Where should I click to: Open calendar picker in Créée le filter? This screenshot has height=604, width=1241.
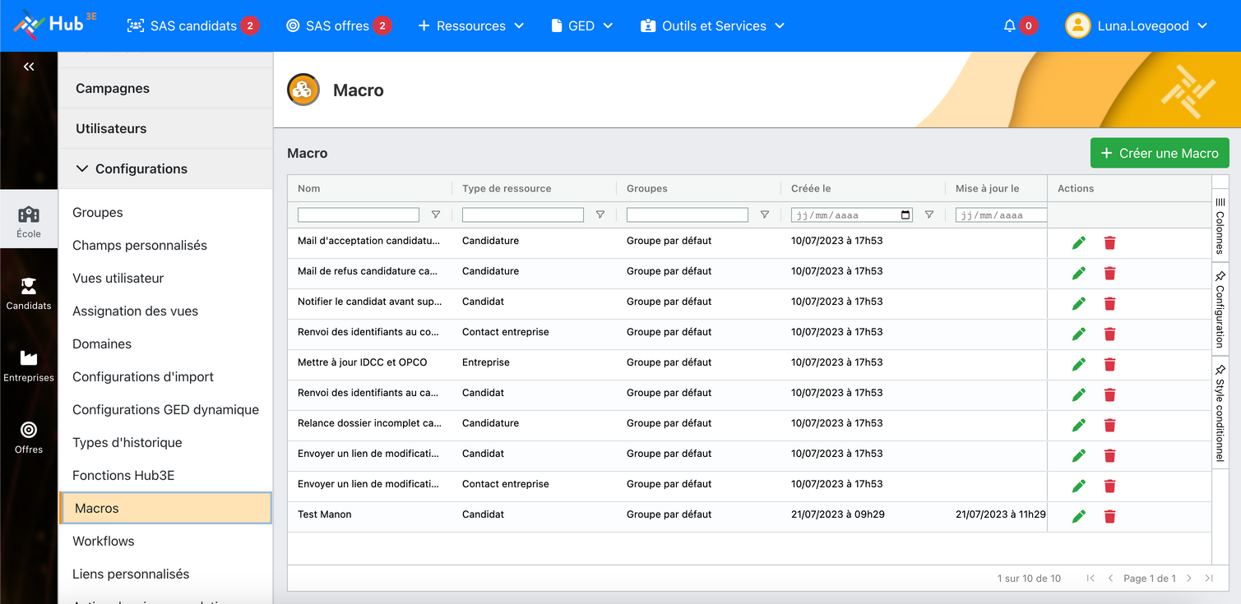905,215
